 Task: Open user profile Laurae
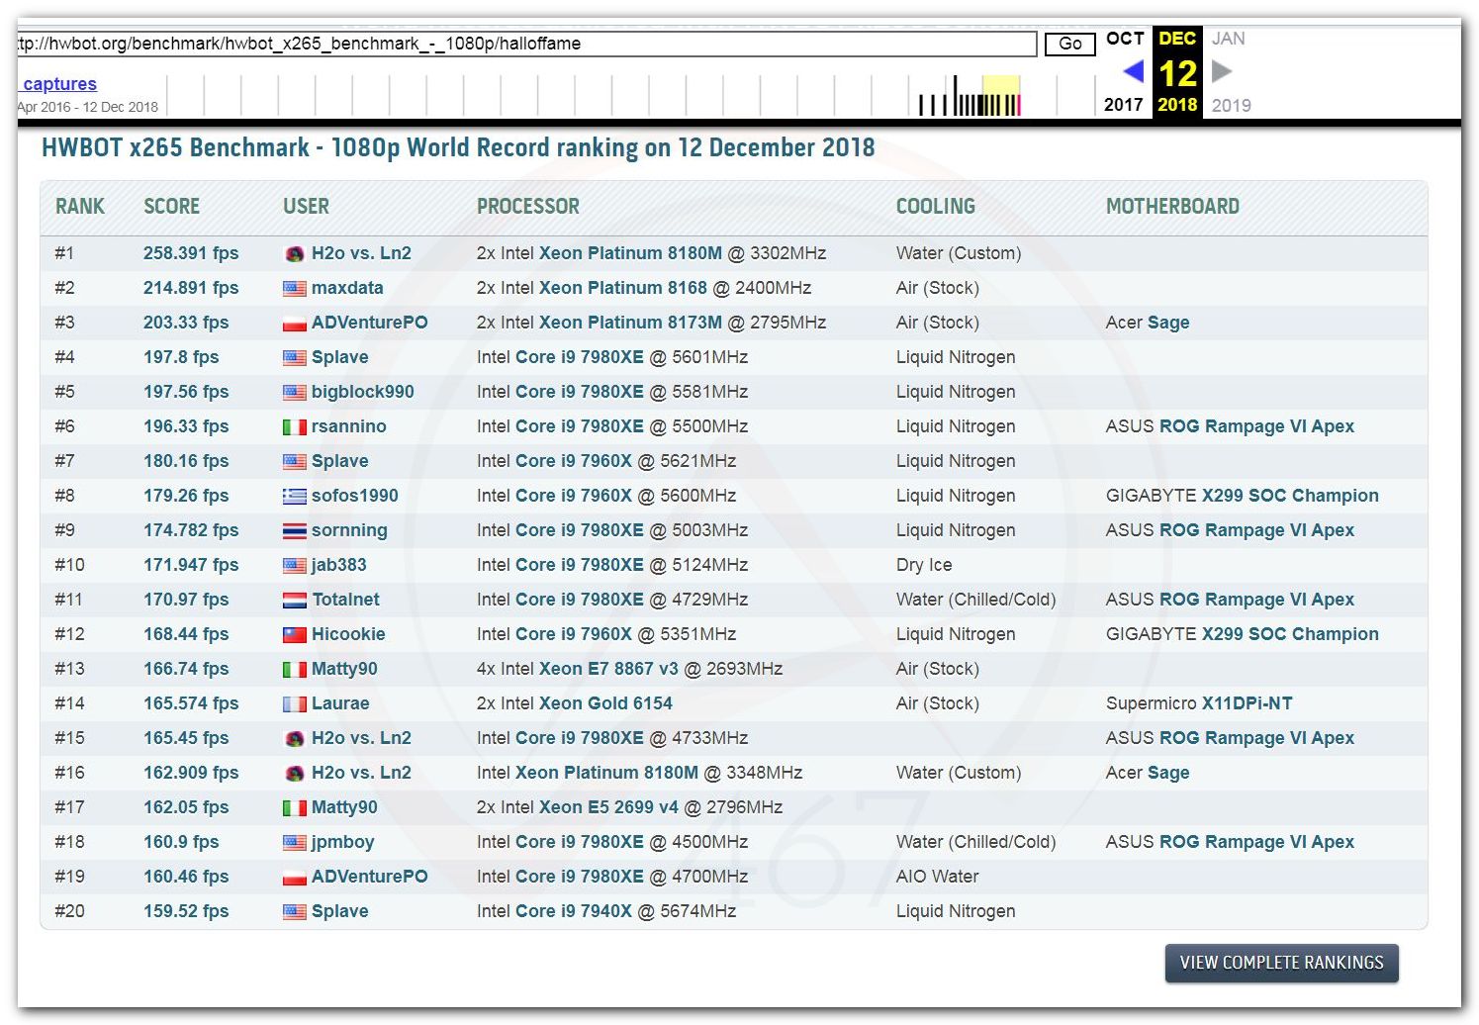tap(340, 703)
